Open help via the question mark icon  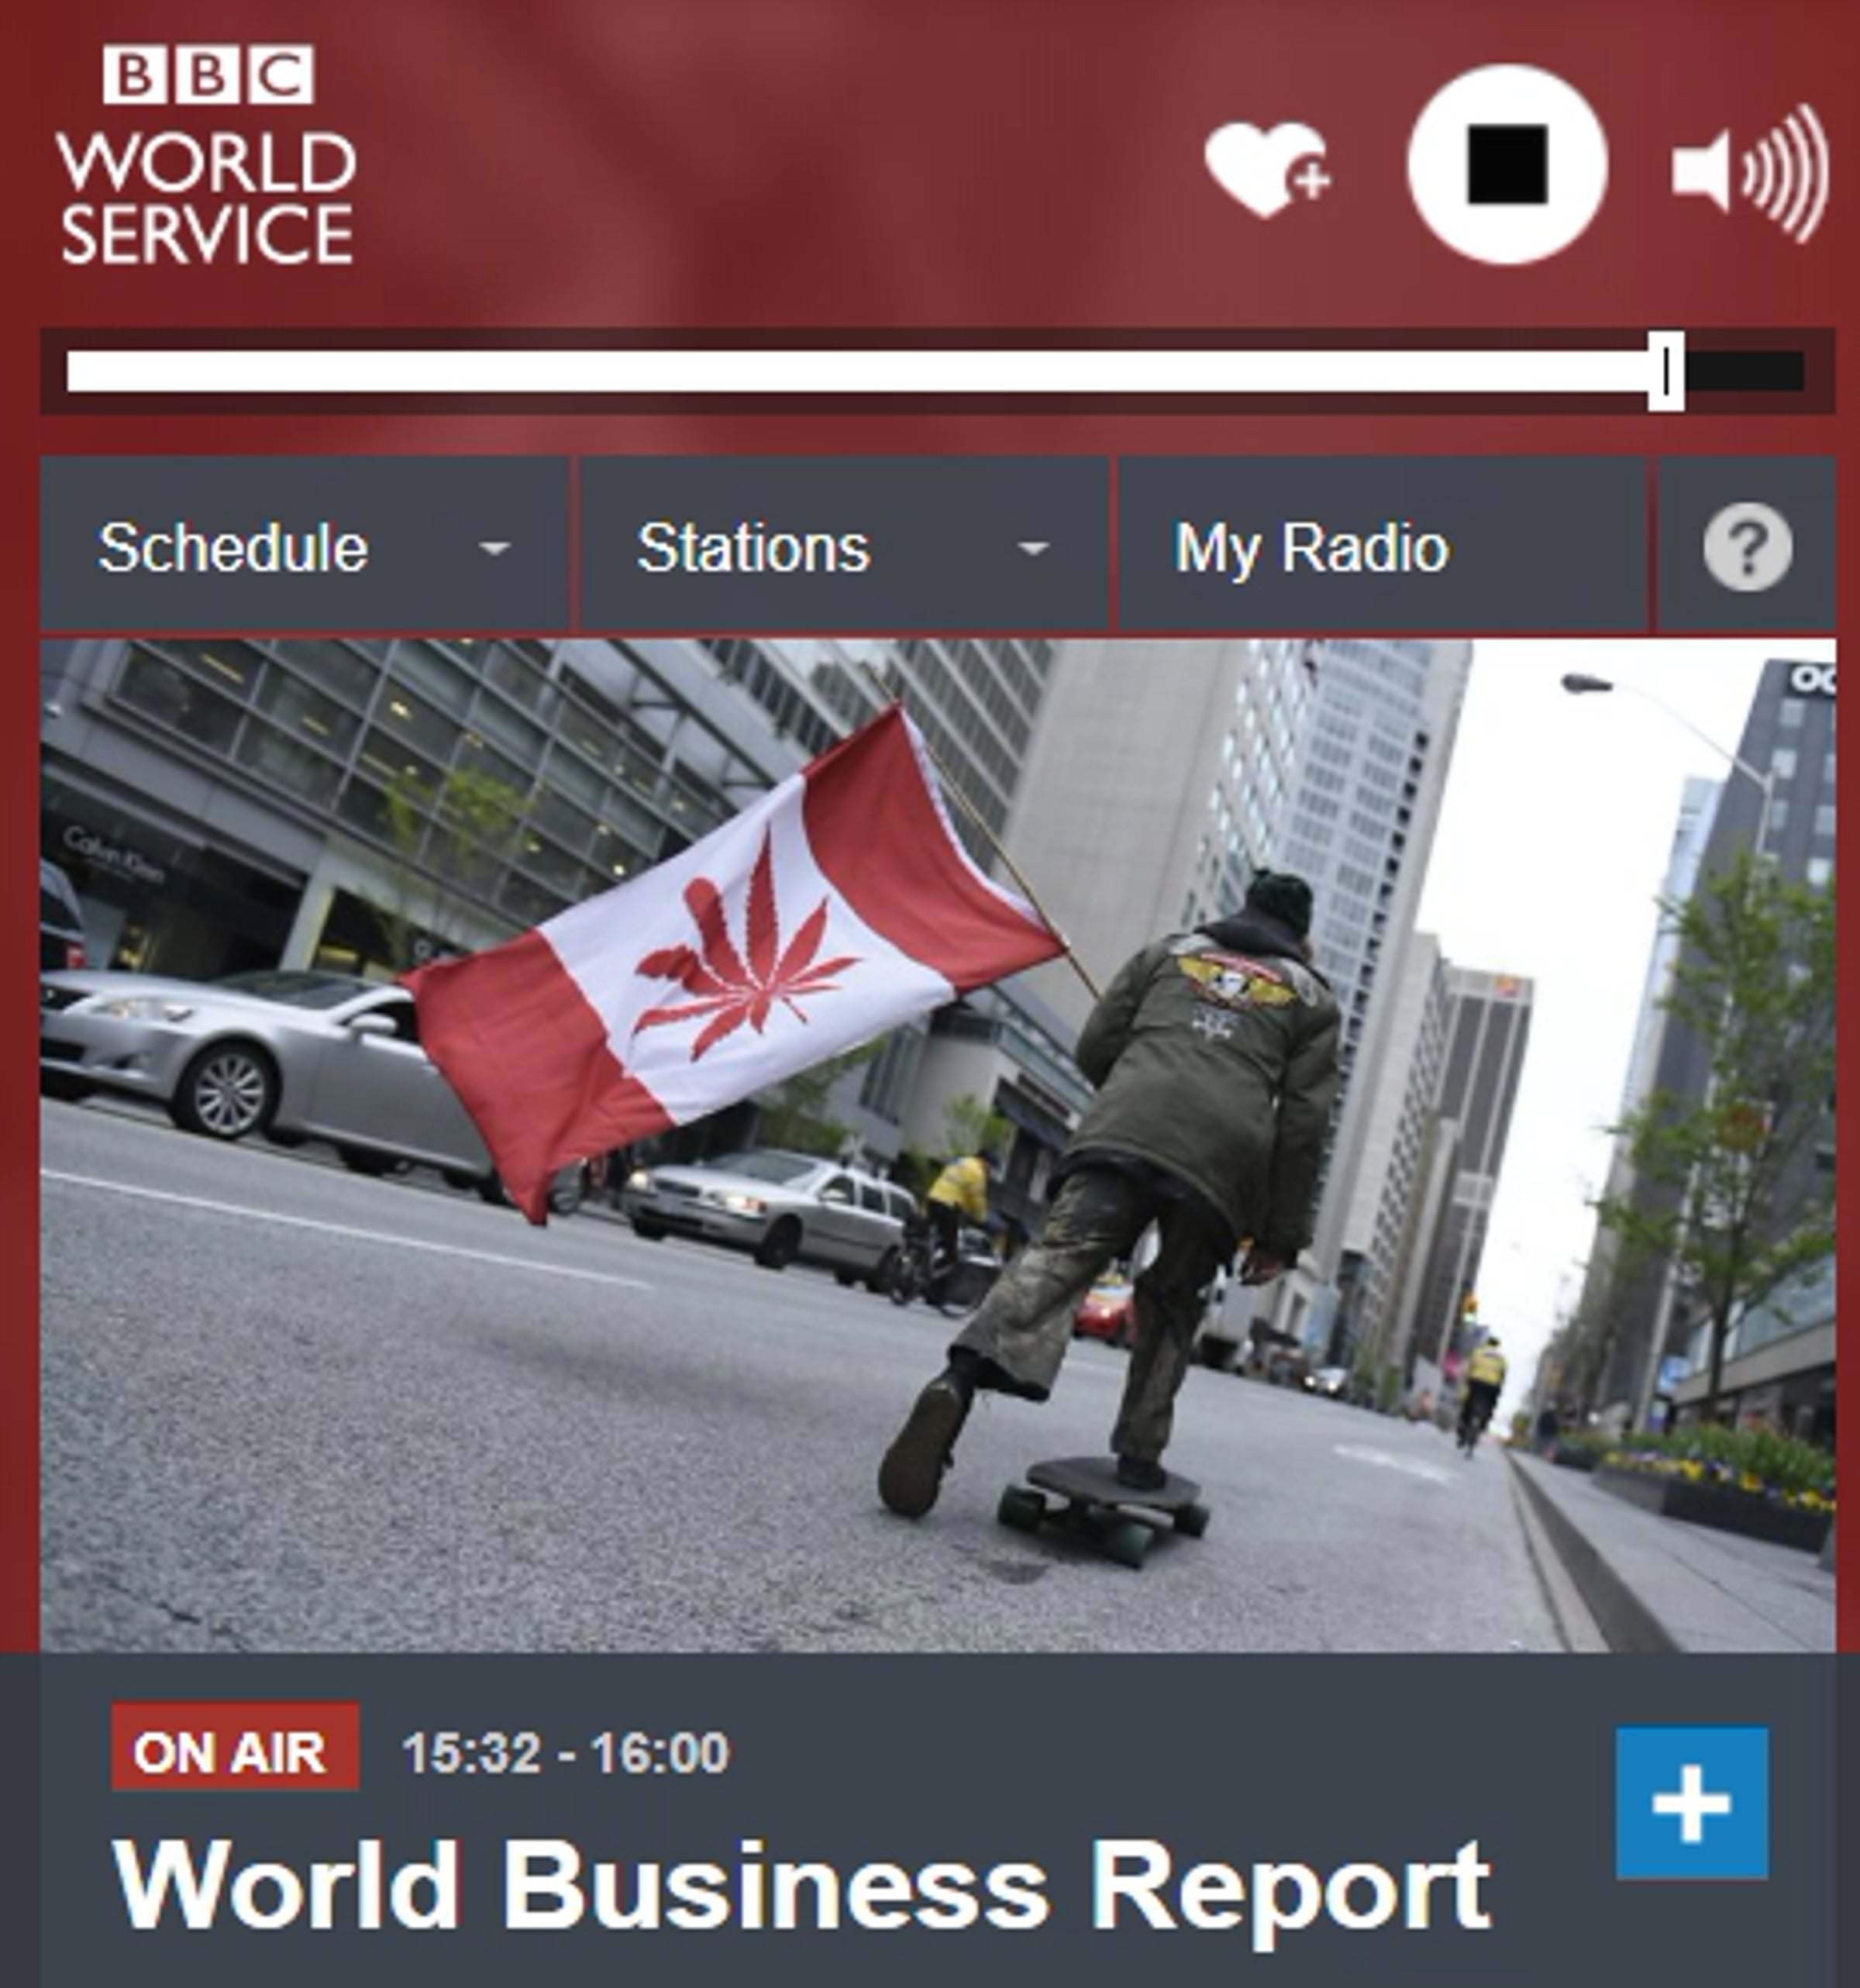click(1746, 547)
